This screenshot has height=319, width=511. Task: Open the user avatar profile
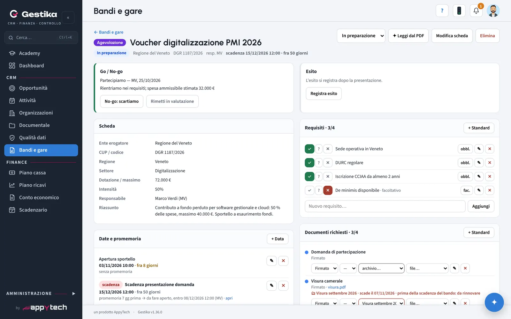493,11
